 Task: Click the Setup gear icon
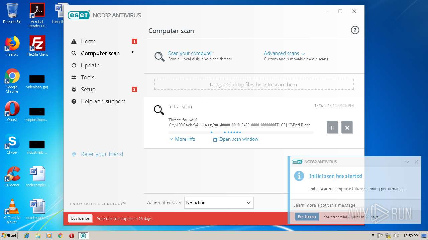(74, 89)
